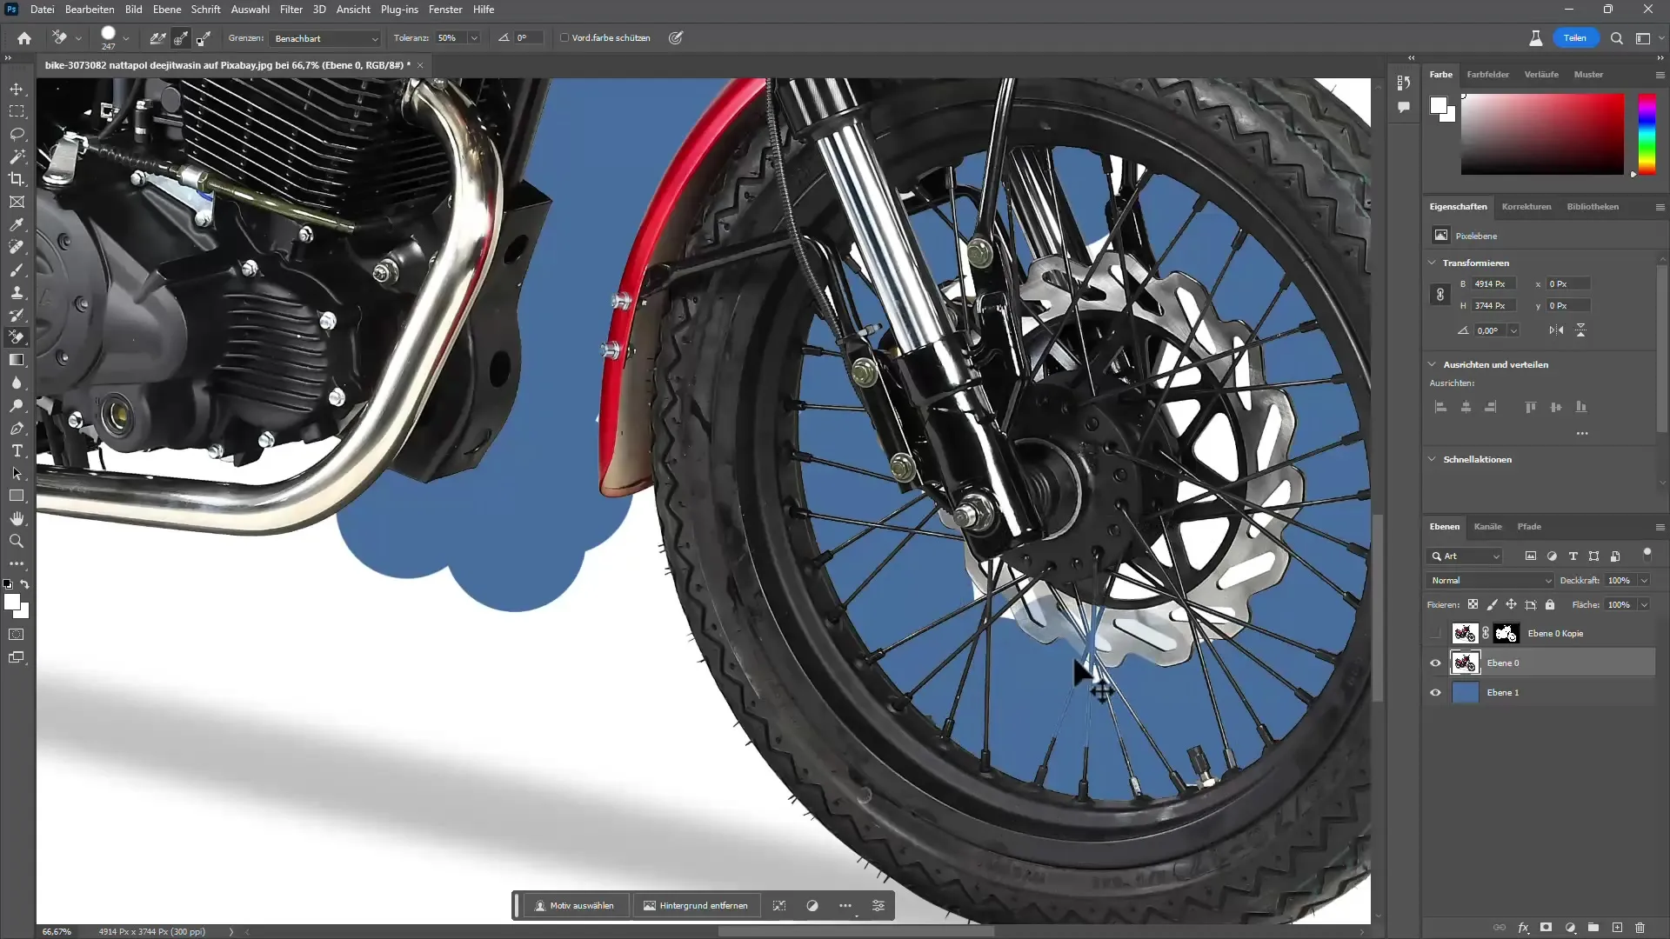Select the Gradient tool
This screenshot has width=1670, height=939.
(17, 360)
